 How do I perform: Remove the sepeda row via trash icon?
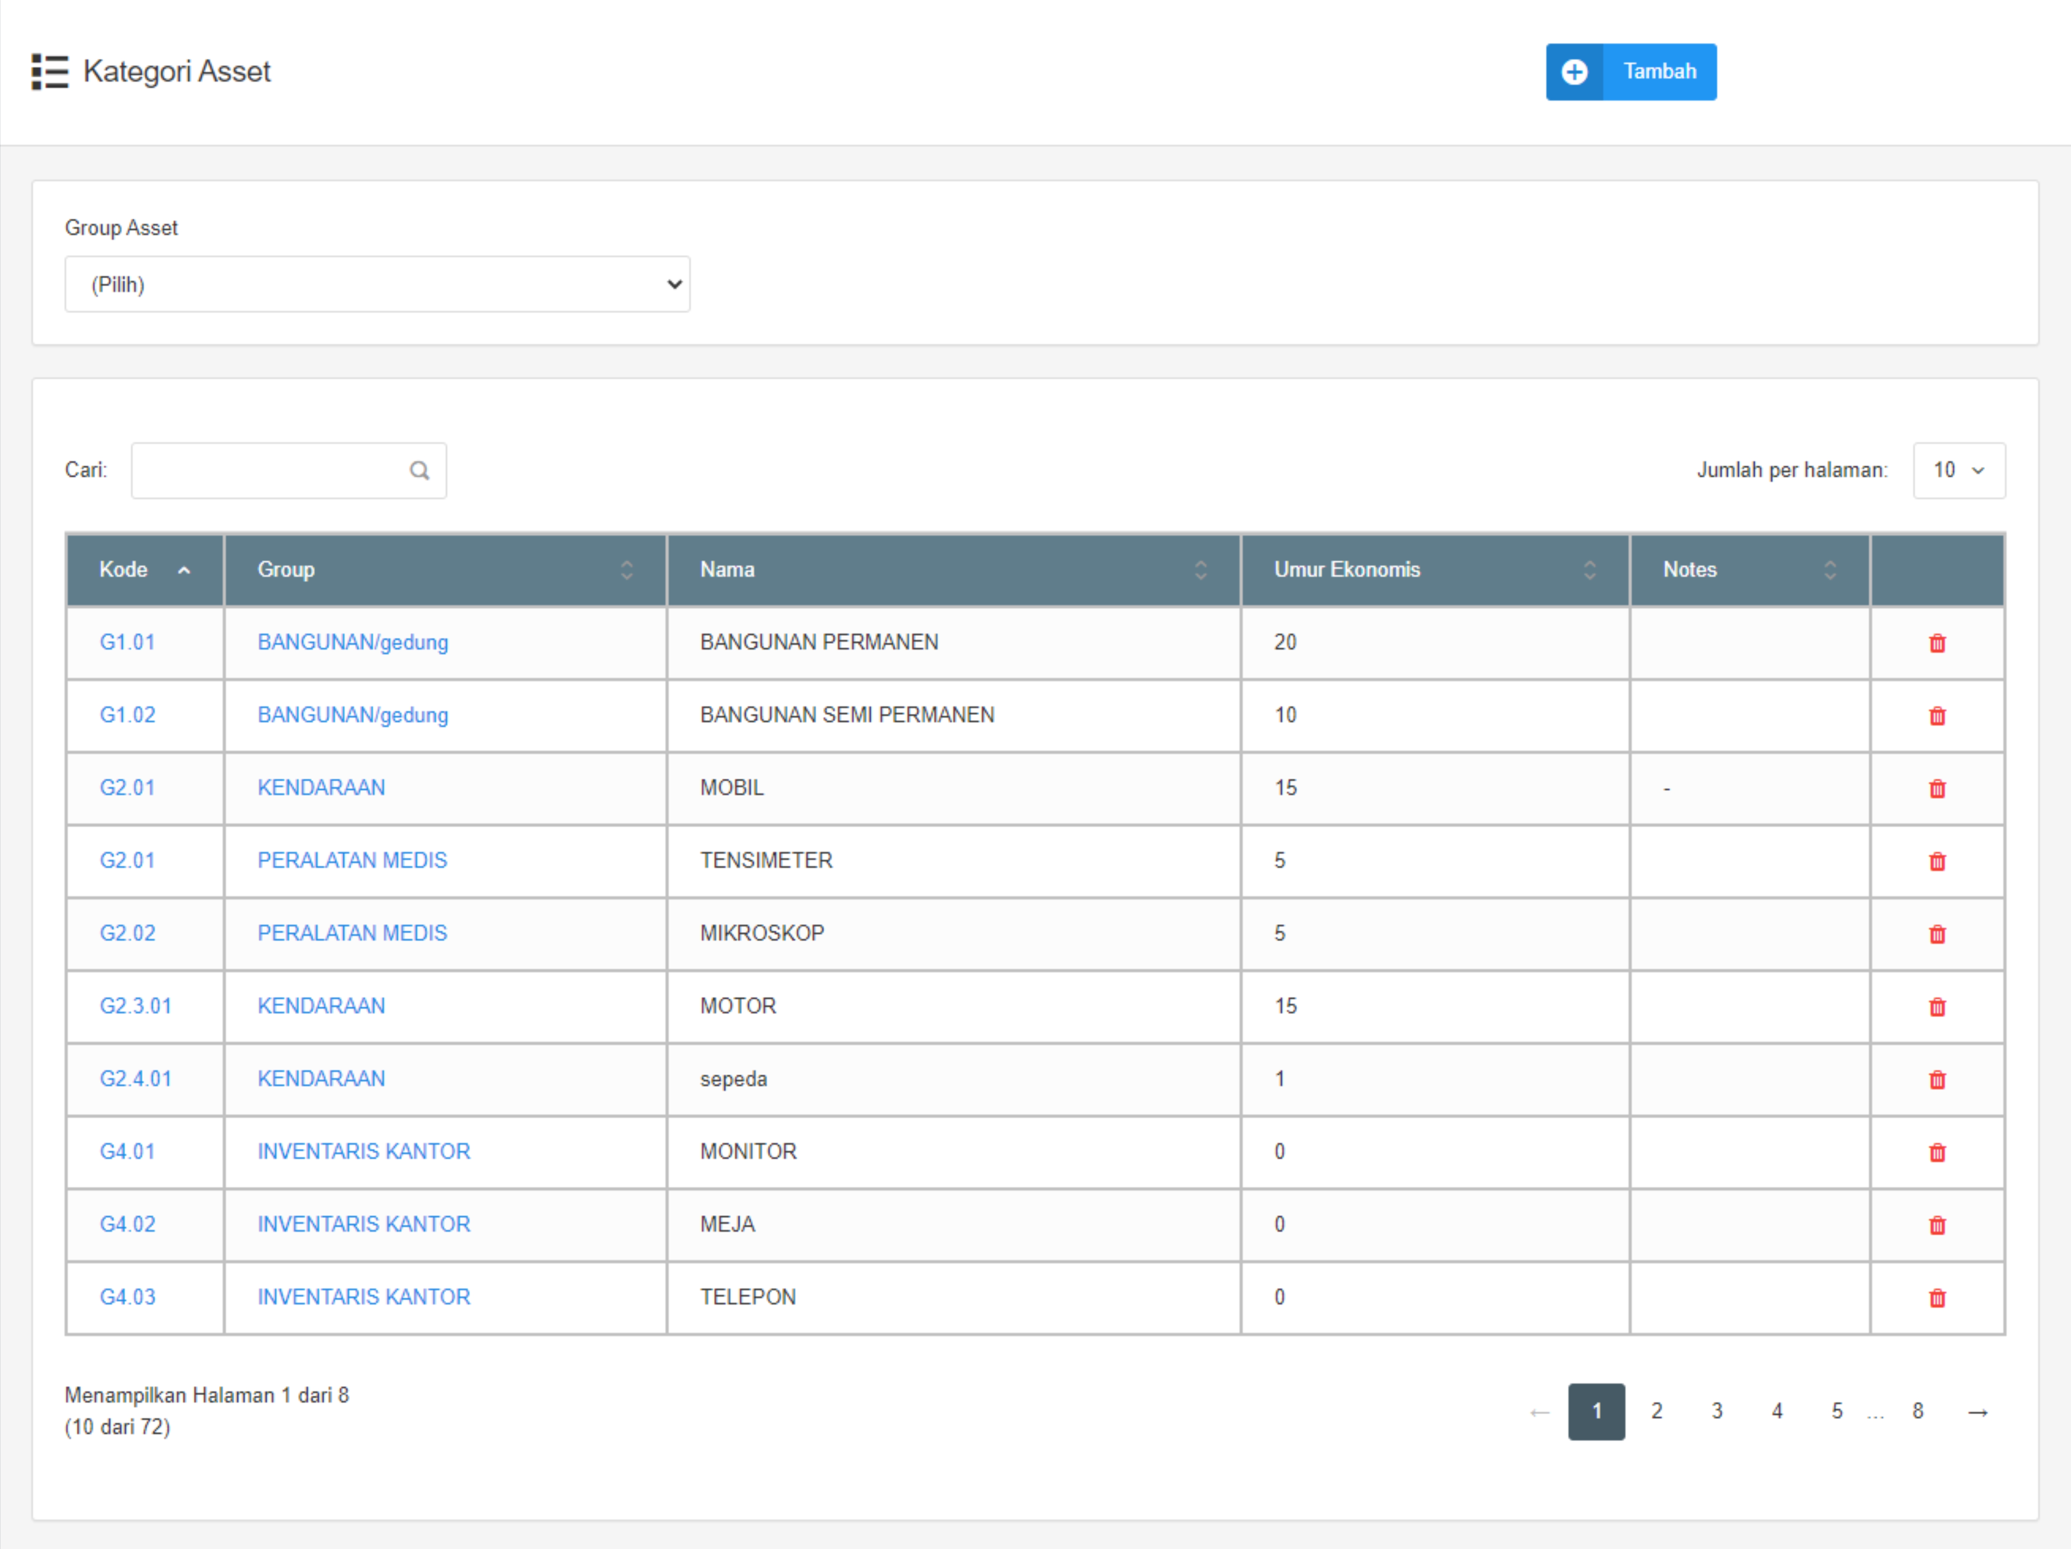[x=1937, y=1080]
